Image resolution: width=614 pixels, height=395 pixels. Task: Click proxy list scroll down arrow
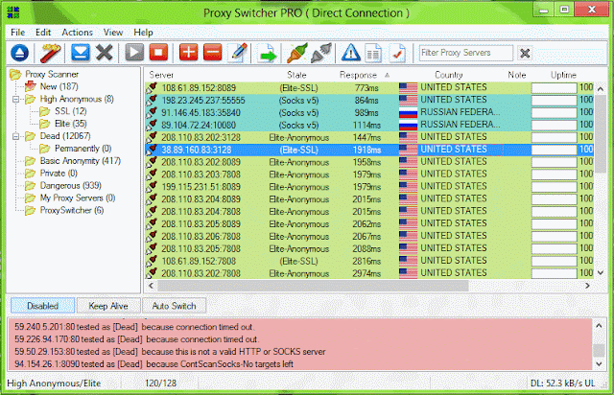tap(601, 273)
